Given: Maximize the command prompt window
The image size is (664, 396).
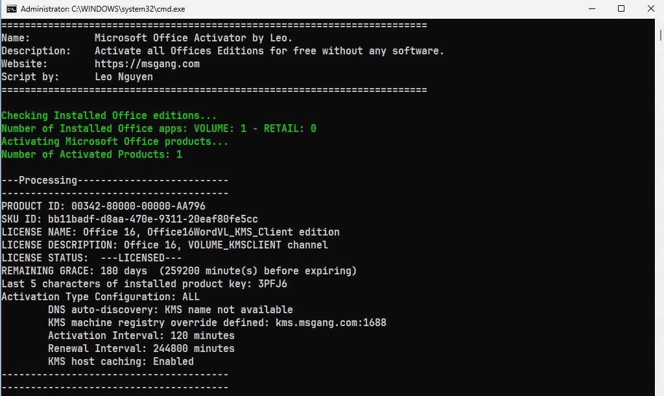Looking at the screenshot, I should [621, 9].
